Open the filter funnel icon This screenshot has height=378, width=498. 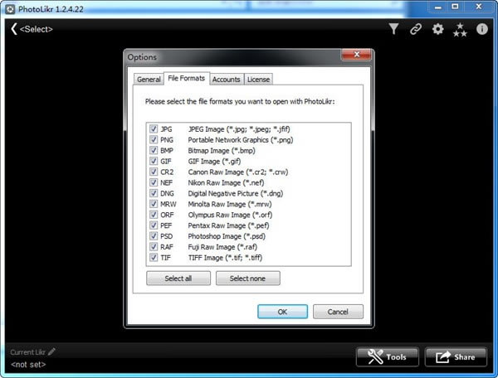coord(393,29)
